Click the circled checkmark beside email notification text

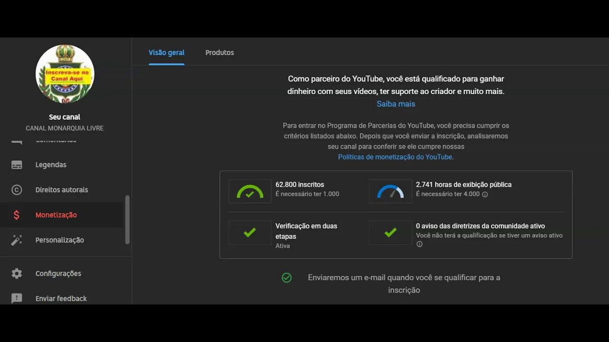click(286, 277)
